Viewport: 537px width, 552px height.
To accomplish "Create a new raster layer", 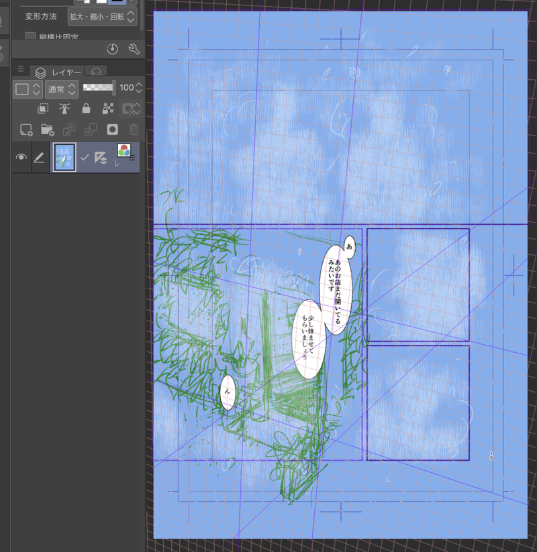I will (x=26, y=129).
